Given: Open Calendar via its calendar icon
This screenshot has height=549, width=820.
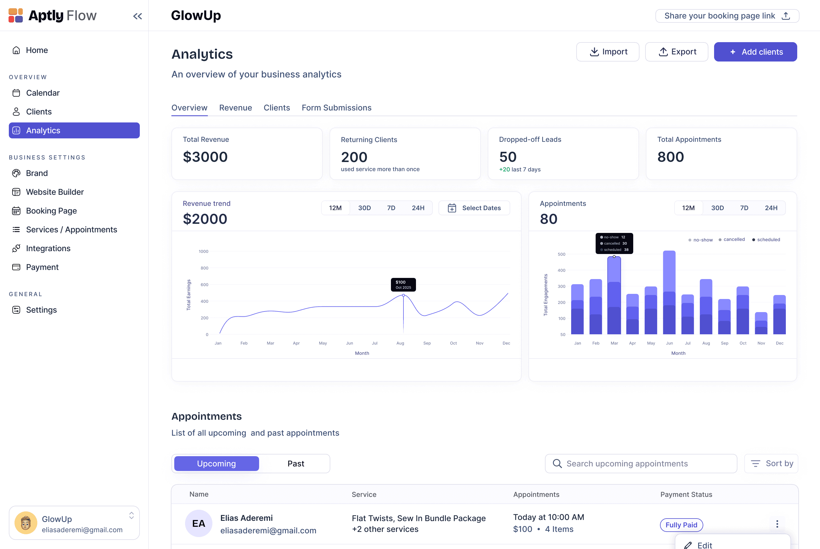Looking at the screenshot, I should (x=16, y=93).
